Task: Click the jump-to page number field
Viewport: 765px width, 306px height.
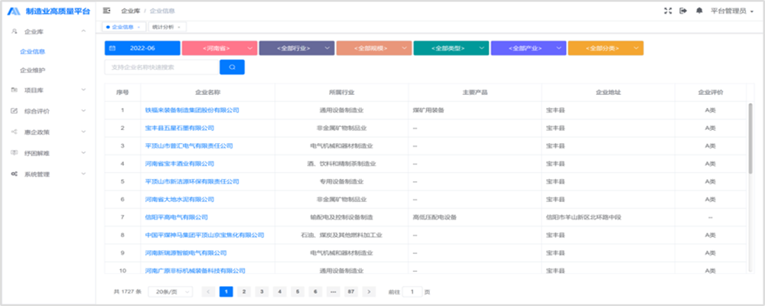Action: click(413, 291)
